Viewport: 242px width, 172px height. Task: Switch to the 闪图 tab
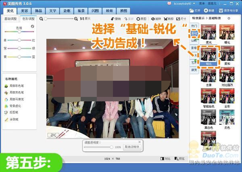95,11
